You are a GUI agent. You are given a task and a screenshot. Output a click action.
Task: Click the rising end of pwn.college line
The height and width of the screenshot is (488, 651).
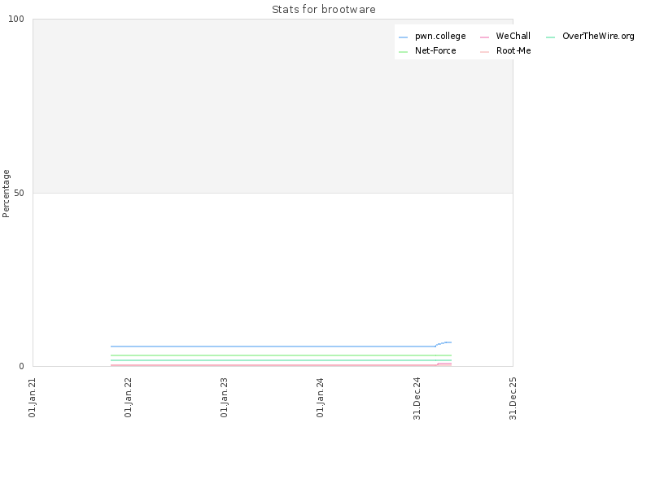[443, 343]
